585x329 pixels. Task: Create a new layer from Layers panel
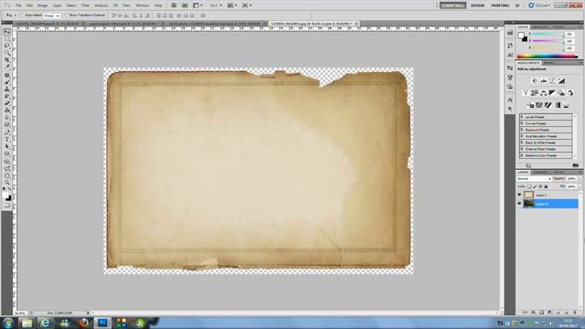(567, 313)
